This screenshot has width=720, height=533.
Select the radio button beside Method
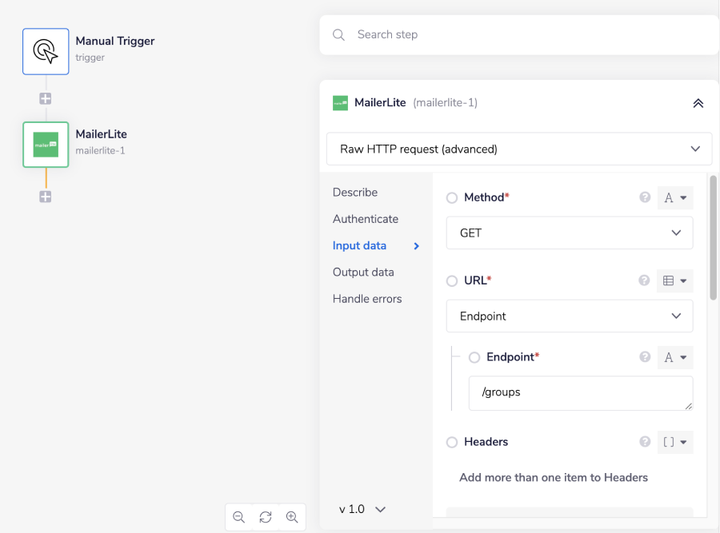click(x=452, y=197)
